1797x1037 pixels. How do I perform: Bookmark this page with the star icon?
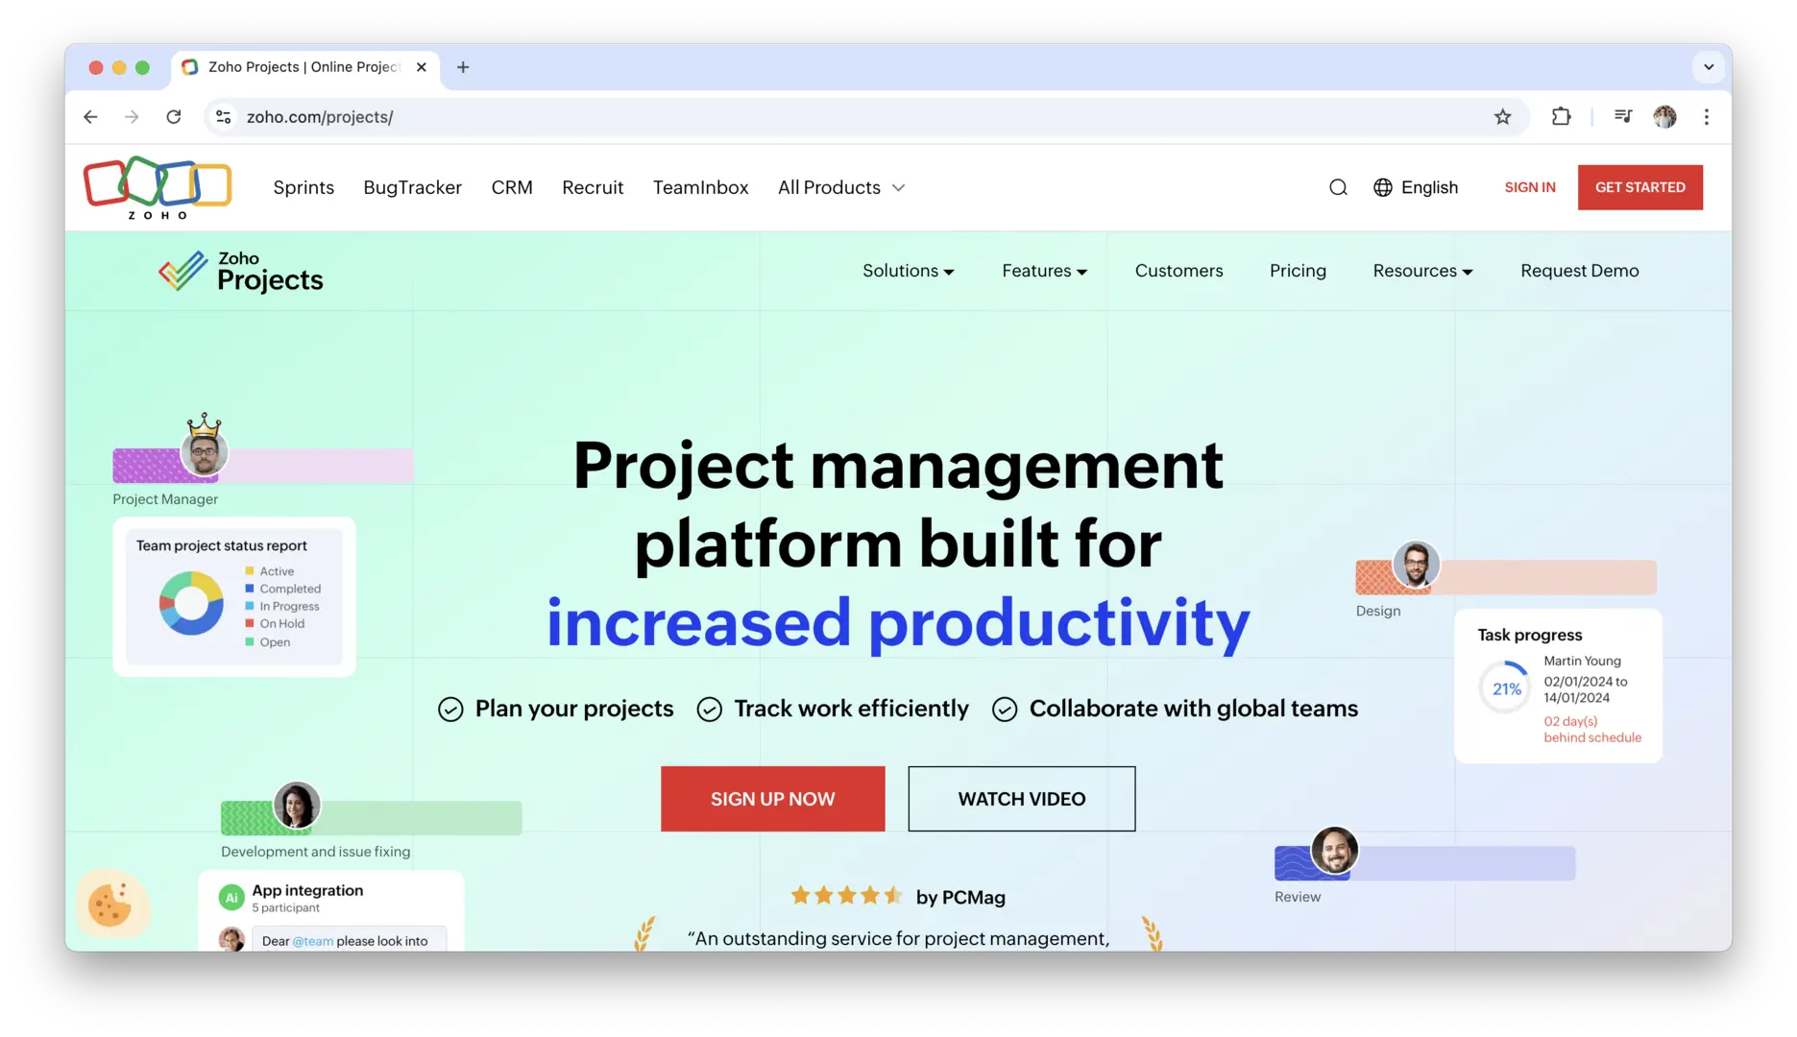pos(1503,117)
